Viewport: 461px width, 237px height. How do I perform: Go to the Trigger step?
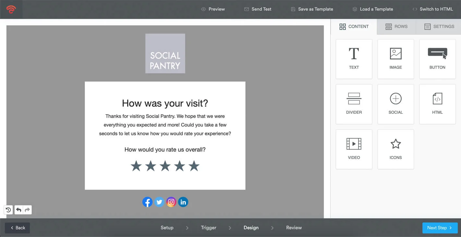coord(209,228)
